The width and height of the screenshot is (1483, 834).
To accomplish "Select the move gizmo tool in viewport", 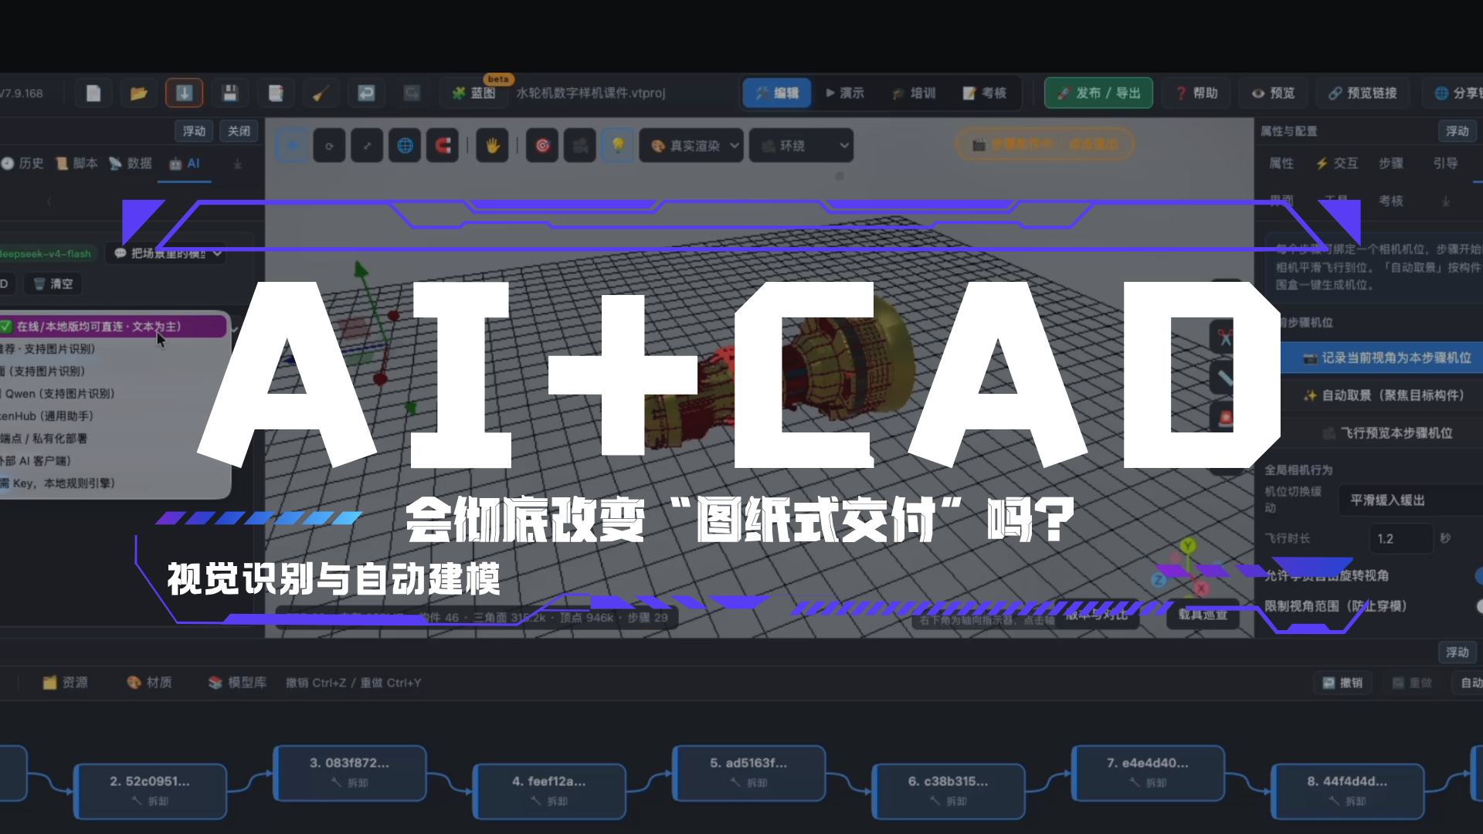I will 292,146.
